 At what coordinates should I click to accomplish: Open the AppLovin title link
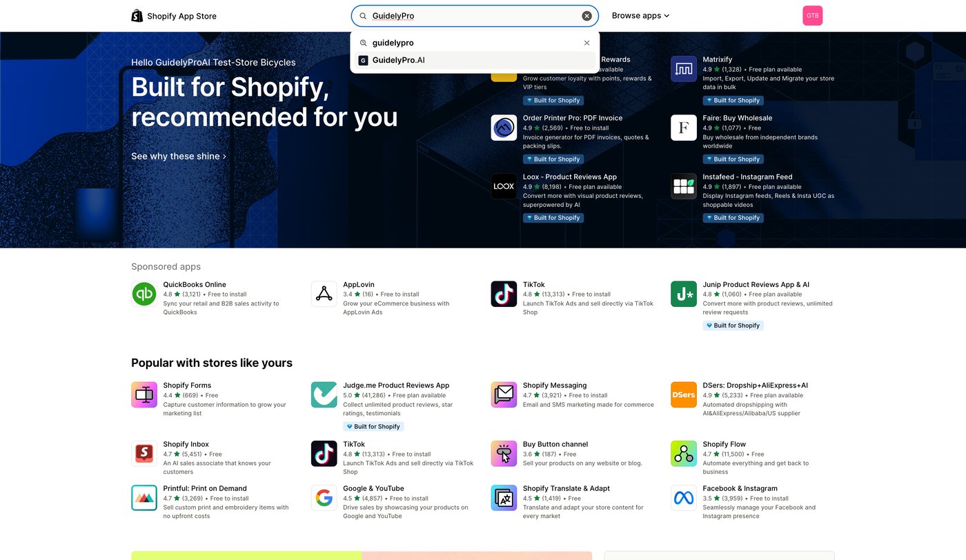click(x=359, y=284)
